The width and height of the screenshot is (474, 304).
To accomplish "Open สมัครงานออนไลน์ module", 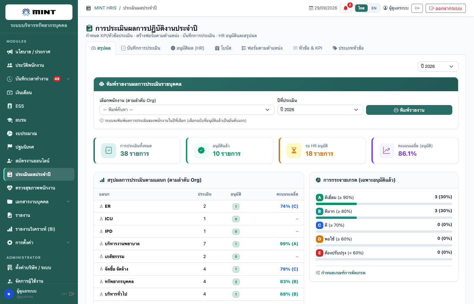I will (39, 161).
